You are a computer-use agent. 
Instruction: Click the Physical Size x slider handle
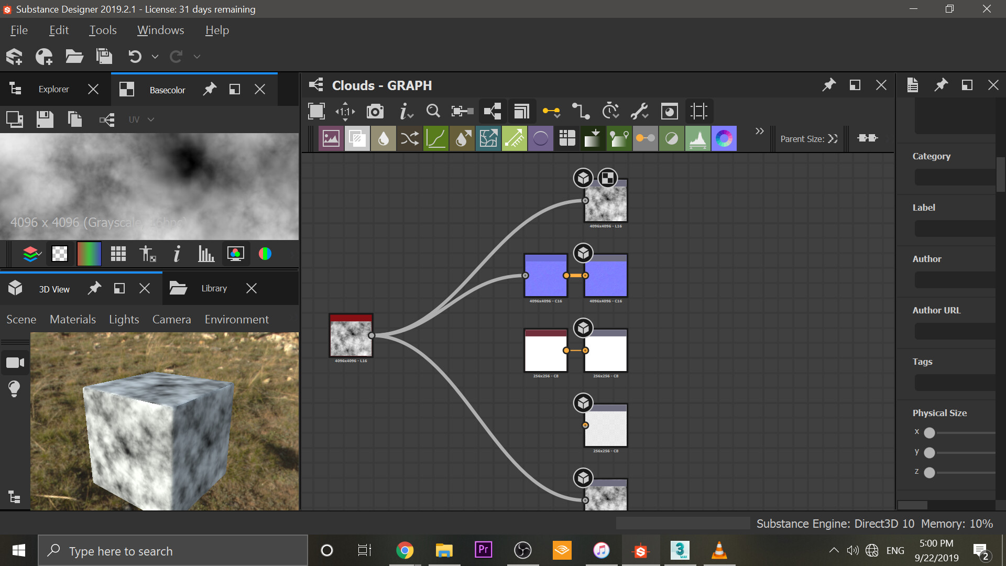point(930,432)
